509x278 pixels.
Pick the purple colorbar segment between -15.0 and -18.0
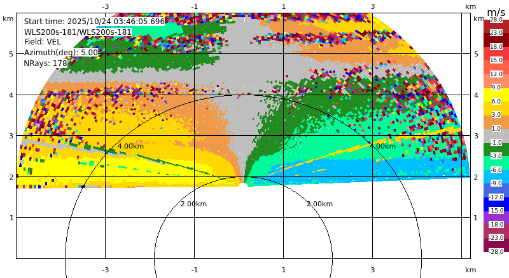(496, 218)
